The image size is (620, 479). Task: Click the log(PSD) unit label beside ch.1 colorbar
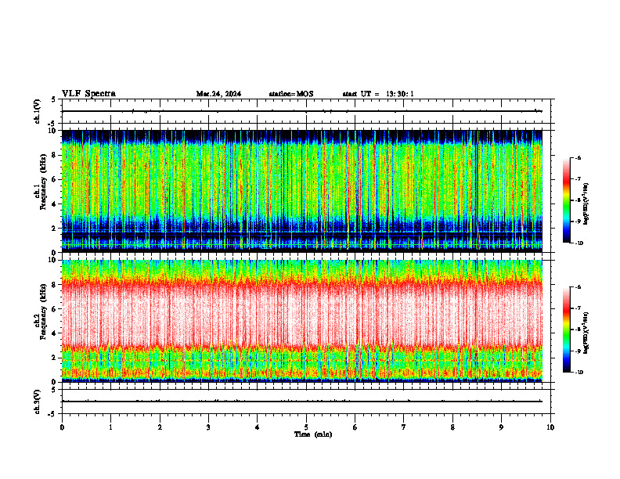pyautogui.click(x=586, y=203)
